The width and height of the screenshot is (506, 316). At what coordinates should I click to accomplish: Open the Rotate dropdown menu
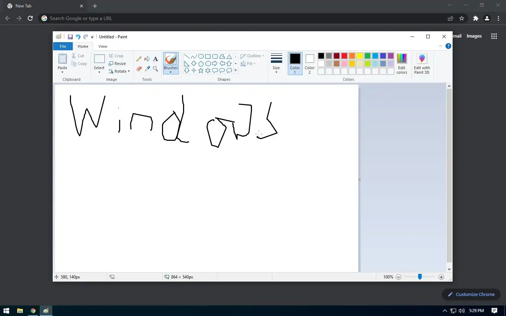(119, 71)
